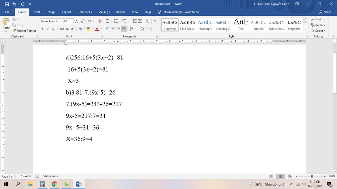
Task: Switch to Read Mode view
Action: click(x=271, y=176)
